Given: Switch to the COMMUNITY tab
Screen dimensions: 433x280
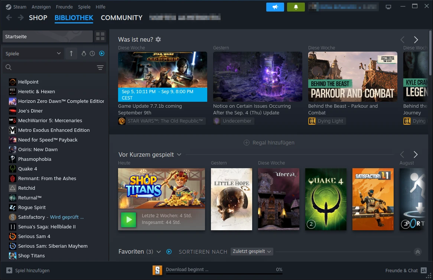Looking at the screenshot, I should click(121, 17).
